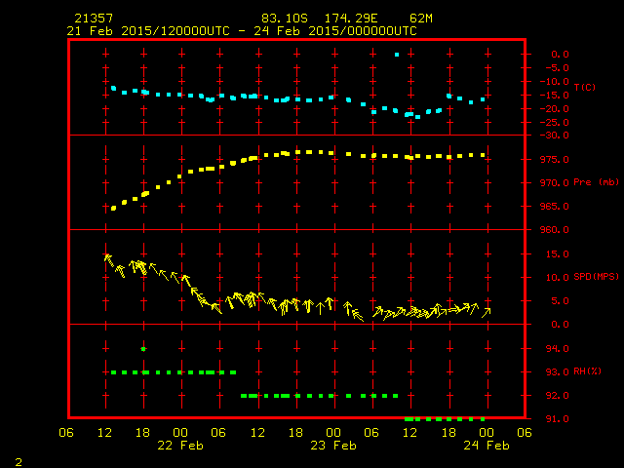Click the -10.0 temperature tick value
Viewport: 624px width, 468px height.
pos(555,82)
